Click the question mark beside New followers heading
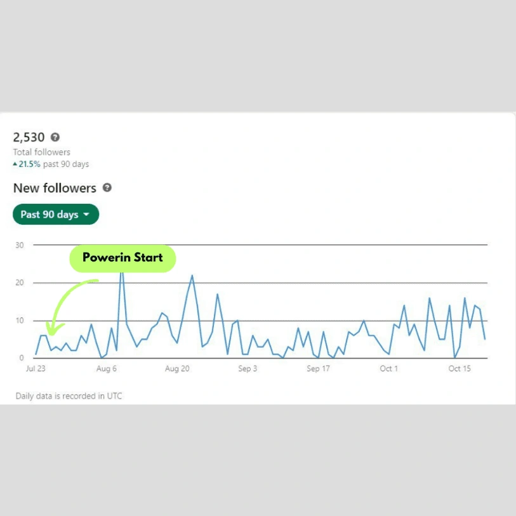 pos(106,188)
